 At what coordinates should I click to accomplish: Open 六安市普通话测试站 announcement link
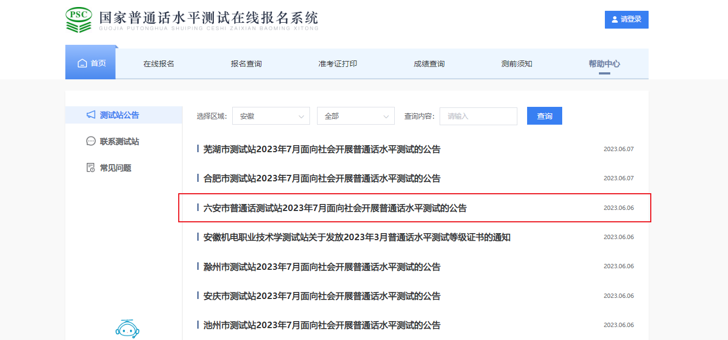click(x=335, y=208)
